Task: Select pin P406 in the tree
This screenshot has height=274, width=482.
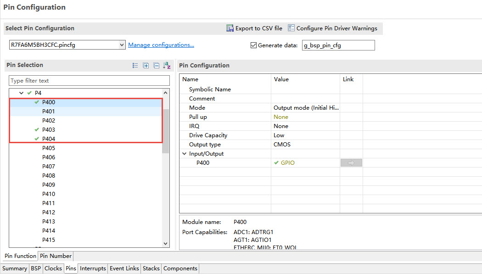Action: [x=49, y=157]
